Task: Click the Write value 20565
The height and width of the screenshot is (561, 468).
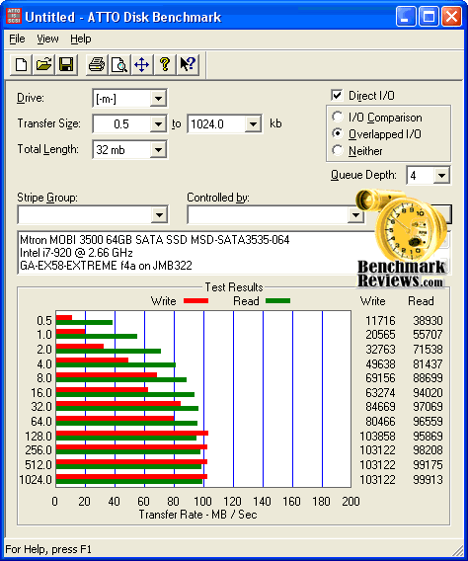Action: (x=380, y=334)
